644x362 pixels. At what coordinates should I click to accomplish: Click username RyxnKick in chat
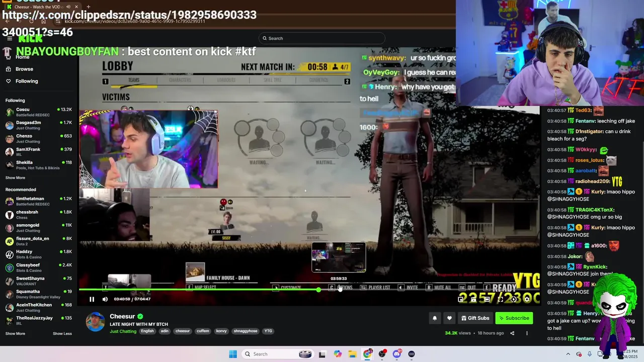595,267
